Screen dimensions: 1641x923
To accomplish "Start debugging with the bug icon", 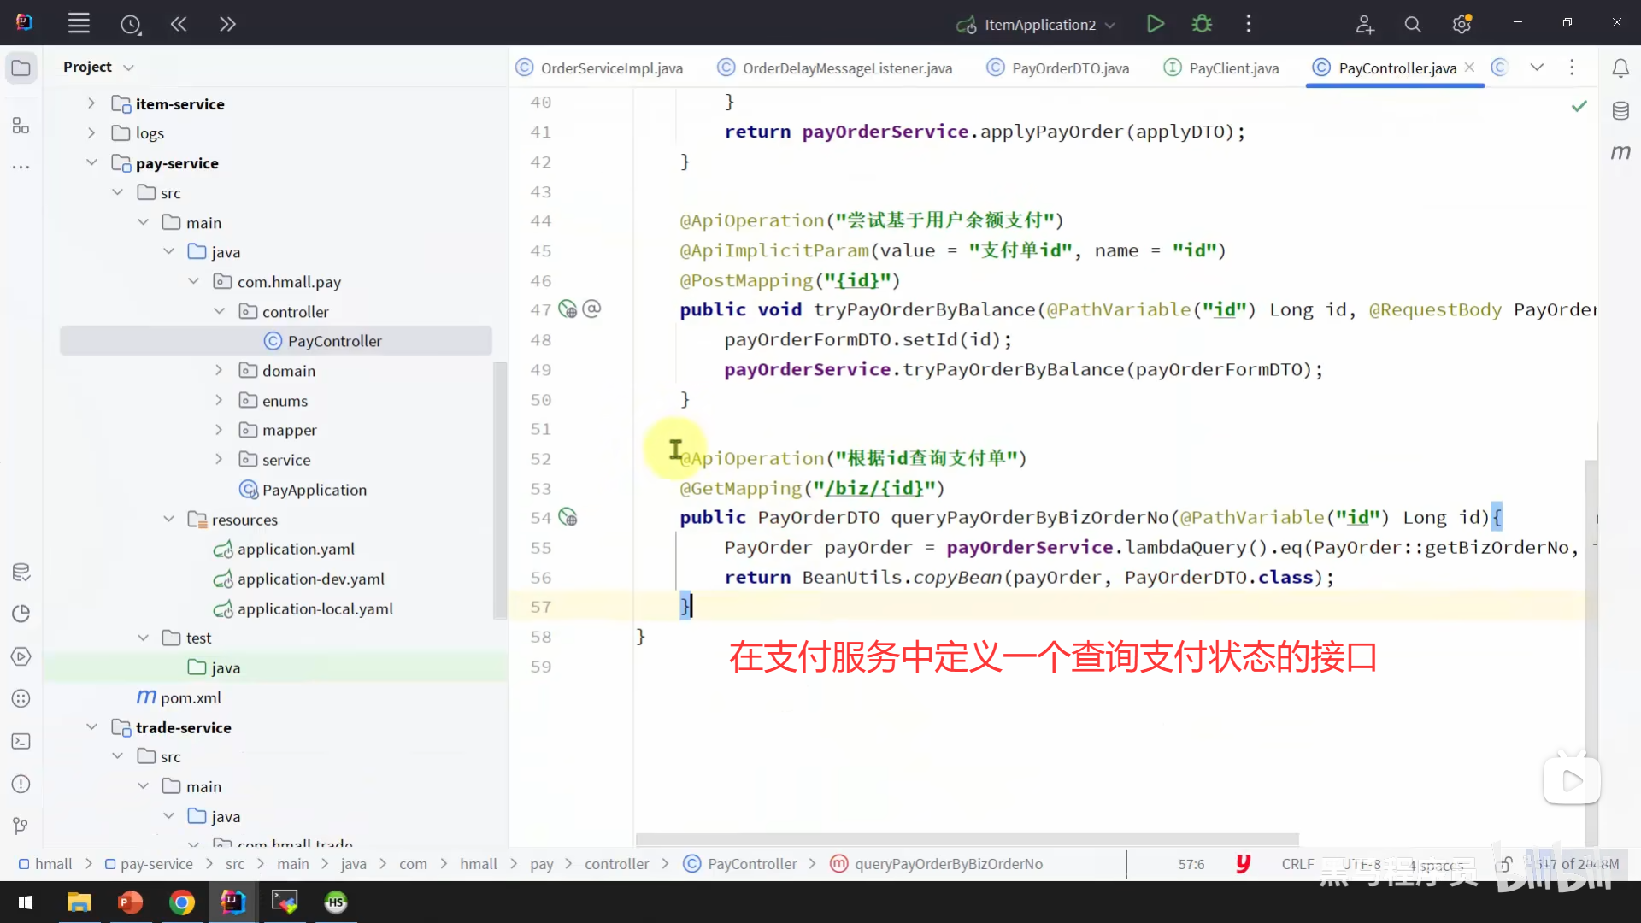I will tap(1202, 24).
